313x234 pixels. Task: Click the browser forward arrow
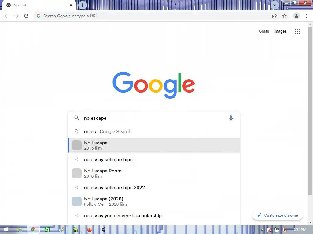pos(17,16)
